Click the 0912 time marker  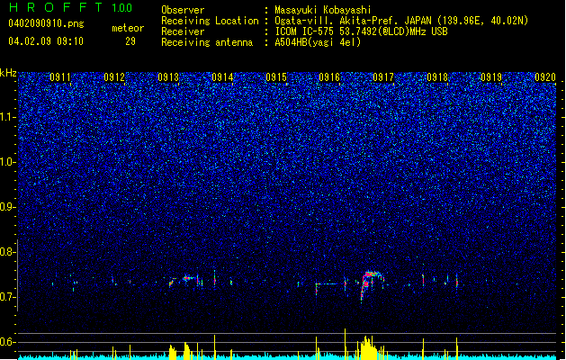point(114,77)
